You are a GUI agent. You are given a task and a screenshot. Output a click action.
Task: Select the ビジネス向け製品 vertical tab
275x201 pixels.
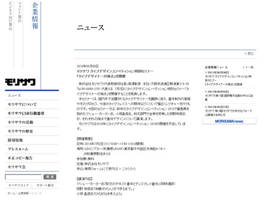(10, 16)
